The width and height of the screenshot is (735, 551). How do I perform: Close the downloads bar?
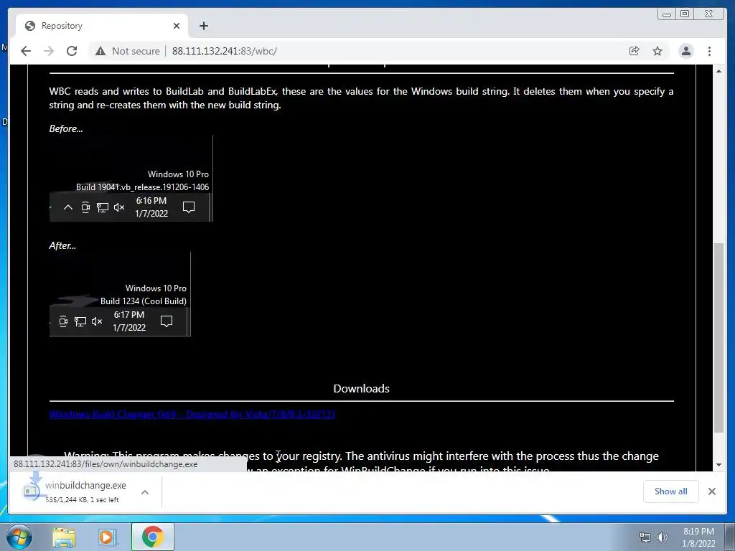click(711, 491)
